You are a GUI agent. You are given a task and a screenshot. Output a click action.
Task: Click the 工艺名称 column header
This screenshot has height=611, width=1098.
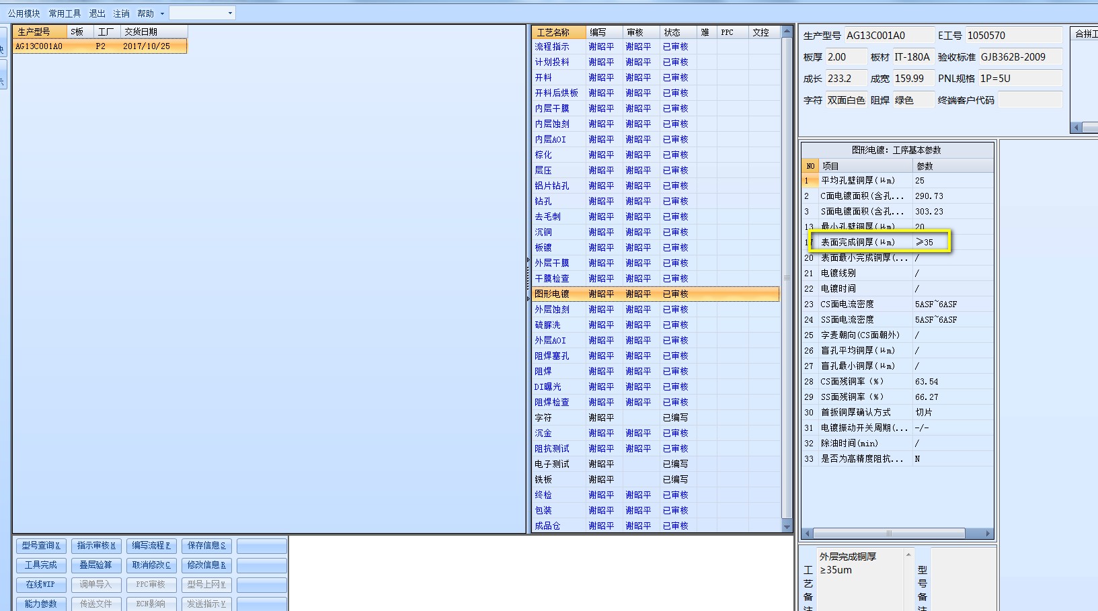coord(559,32)
